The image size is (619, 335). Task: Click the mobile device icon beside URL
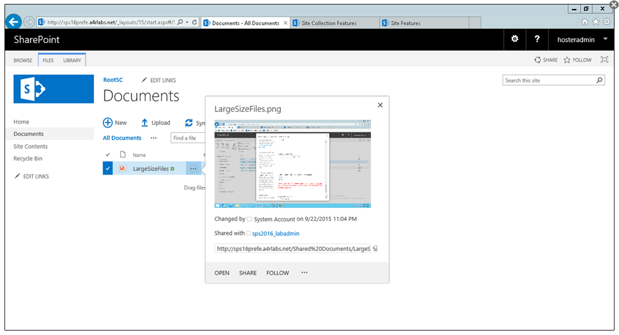click(x=375, y=248)
